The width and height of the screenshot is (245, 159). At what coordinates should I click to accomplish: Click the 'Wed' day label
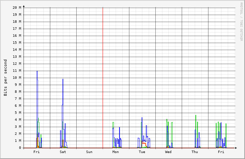coord(168,152)
